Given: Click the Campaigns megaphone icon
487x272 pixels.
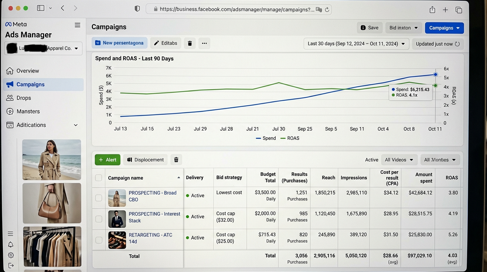Looking at the screenshot, I should click(10, 84).
